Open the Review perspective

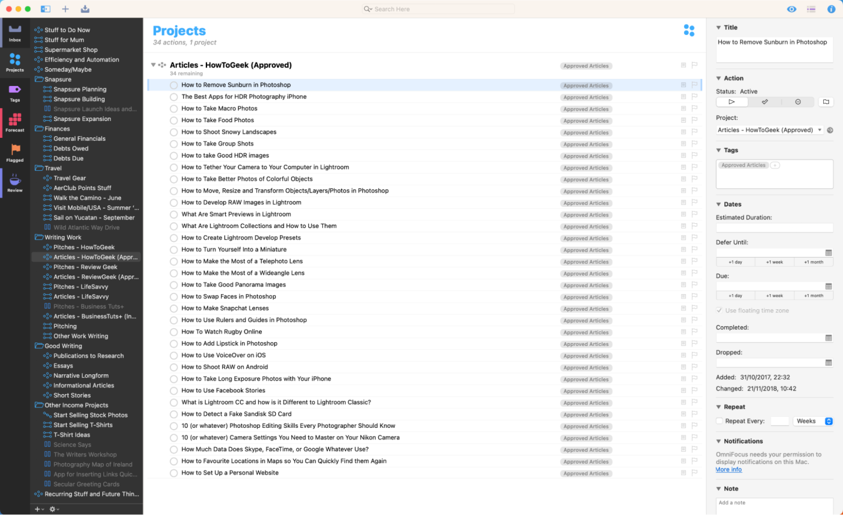(x=15, y=183)
